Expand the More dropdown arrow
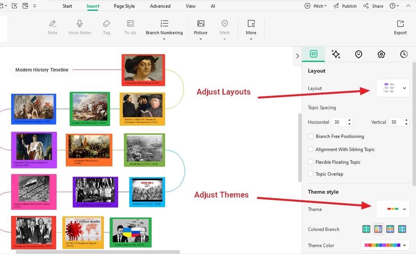Viewport: 416px width, 254px height. coord(251,39)
